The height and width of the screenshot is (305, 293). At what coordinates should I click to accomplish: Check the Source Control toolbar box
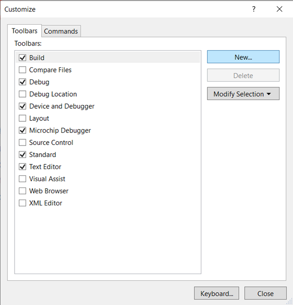[22, 143]
